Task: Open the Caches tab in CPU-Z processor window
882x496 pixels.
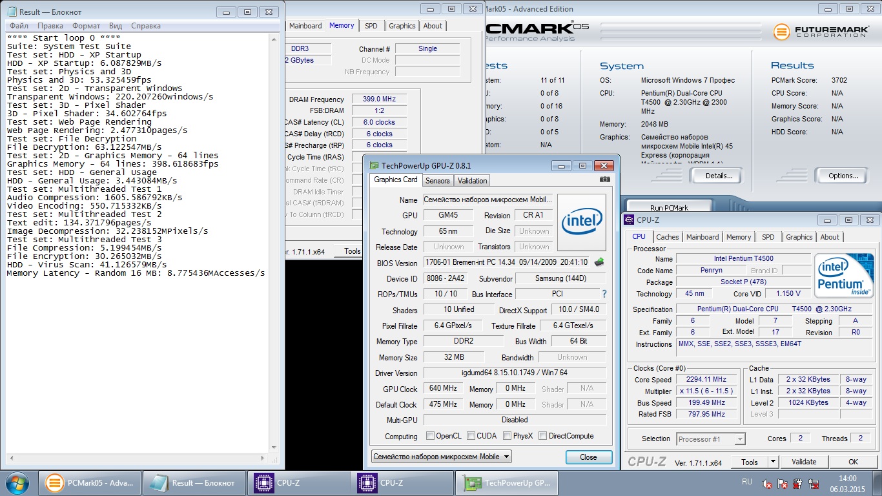Action: coord(668,237)
